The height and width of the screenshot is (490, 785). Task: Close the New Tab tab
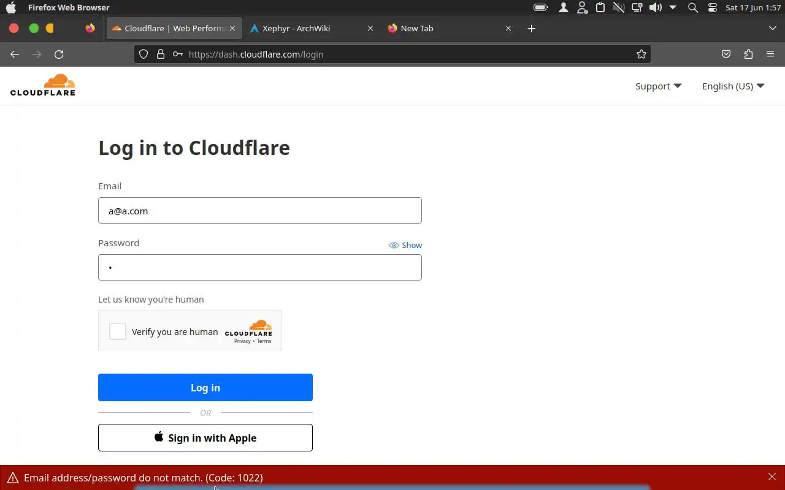pyautogui.click(x=508, y=28)
